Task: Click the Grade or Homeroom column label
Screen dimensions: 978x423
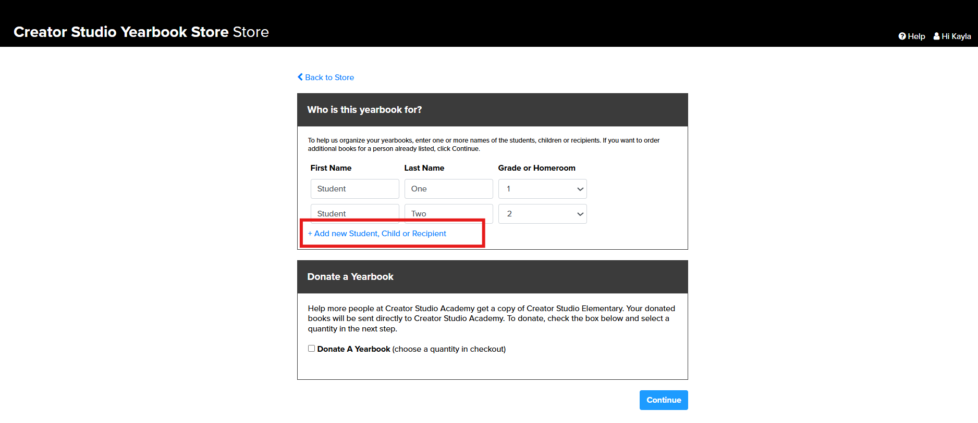Action: tap(536, 168)
